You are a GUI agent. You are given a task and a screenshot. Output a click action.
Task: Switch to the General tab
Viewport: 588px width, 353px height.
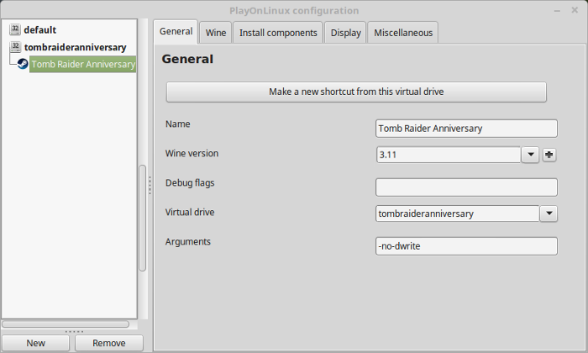(x=176, y=31)
